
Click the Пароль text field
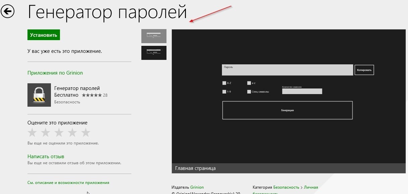pyautogui.click(x=287, y=70)
